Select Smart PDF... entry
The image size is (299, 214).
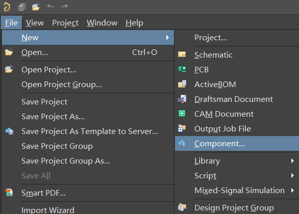(88, 193)
